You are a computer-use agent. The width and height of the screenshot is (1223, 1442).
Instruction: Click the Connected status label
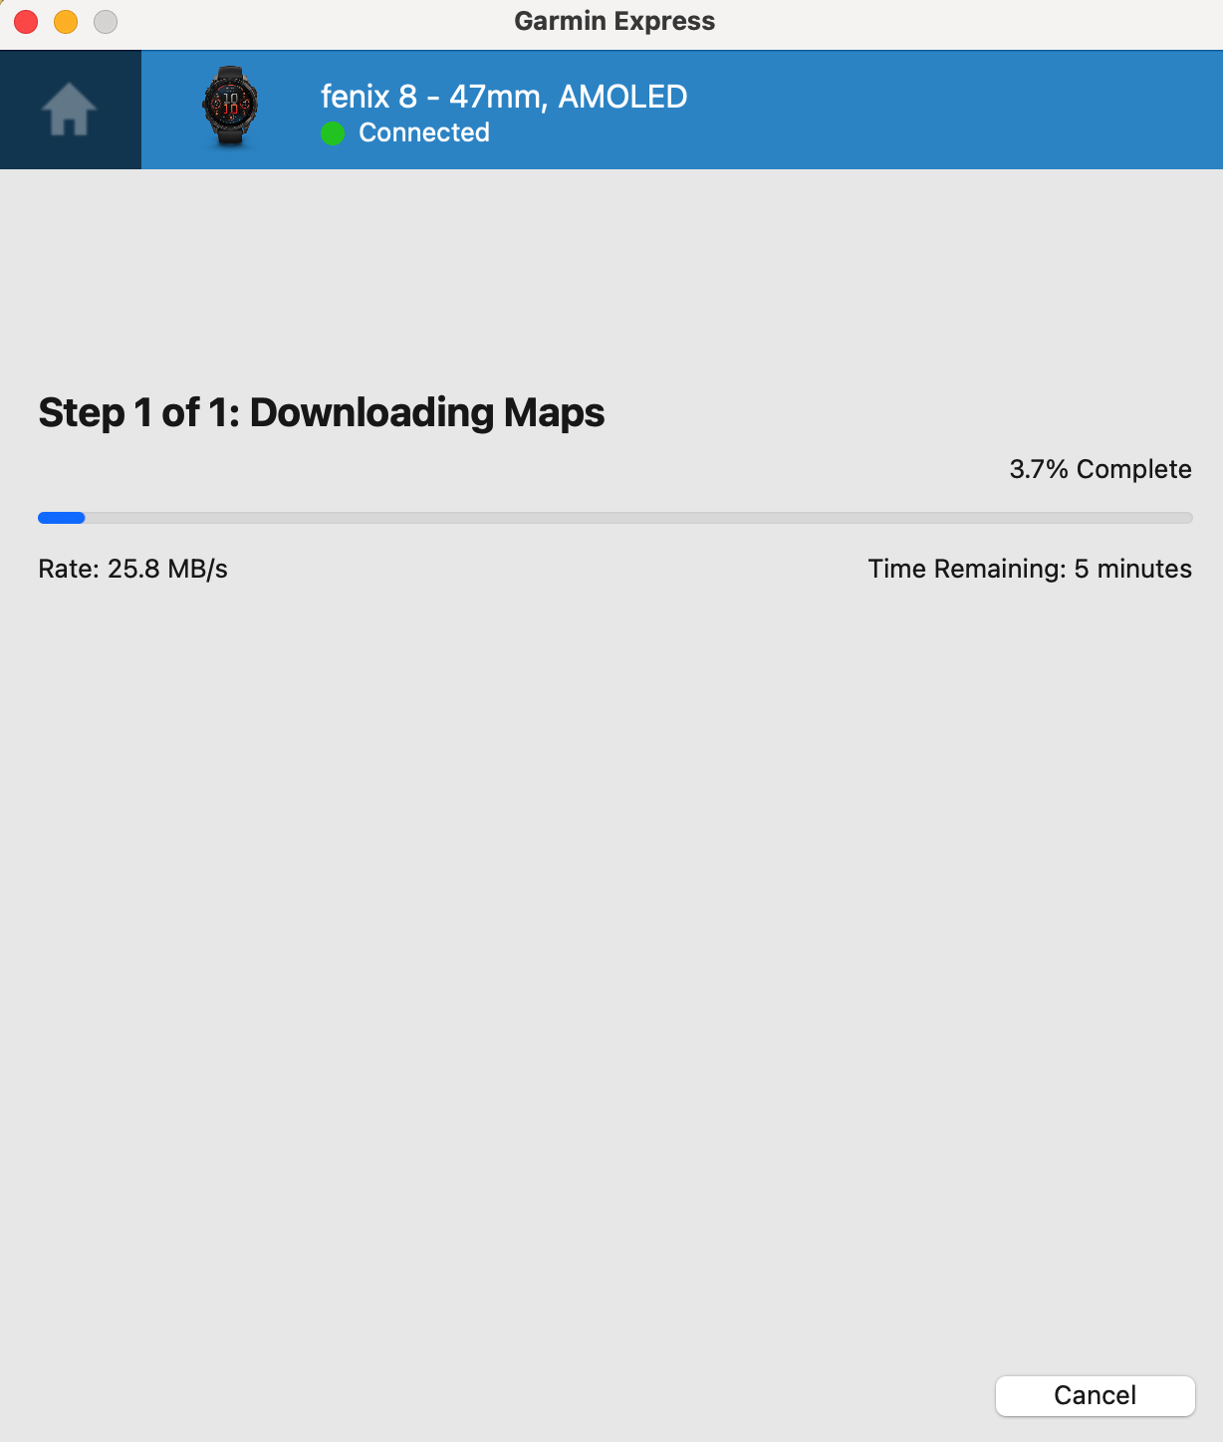[x=424, y=132]
